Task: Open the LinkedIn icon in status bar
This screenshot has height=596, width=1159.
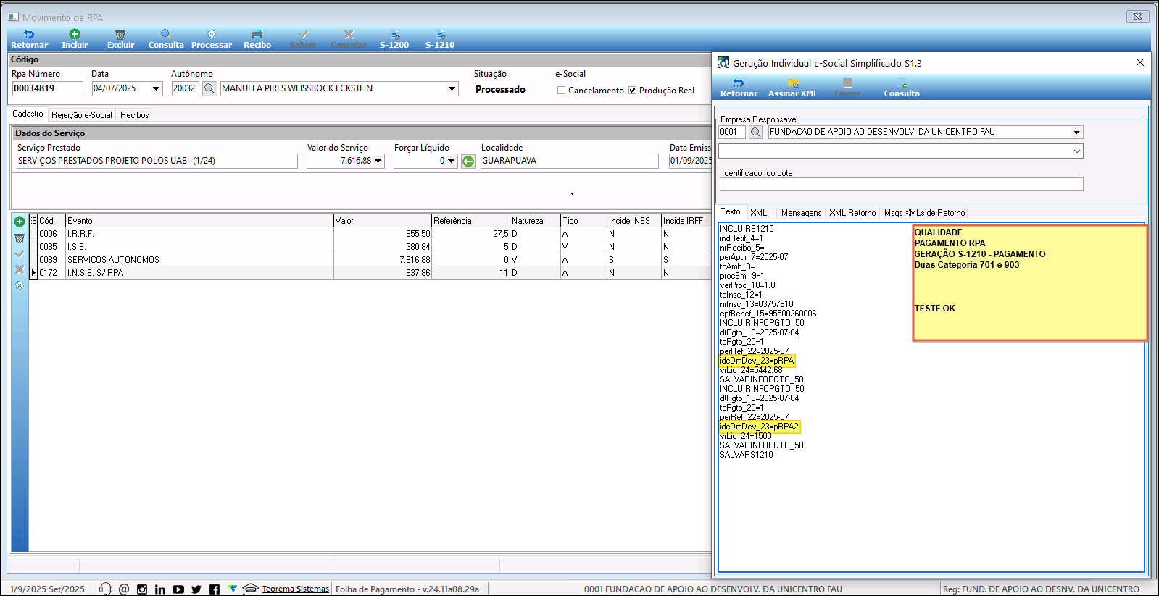Action: tap(160, 589)
